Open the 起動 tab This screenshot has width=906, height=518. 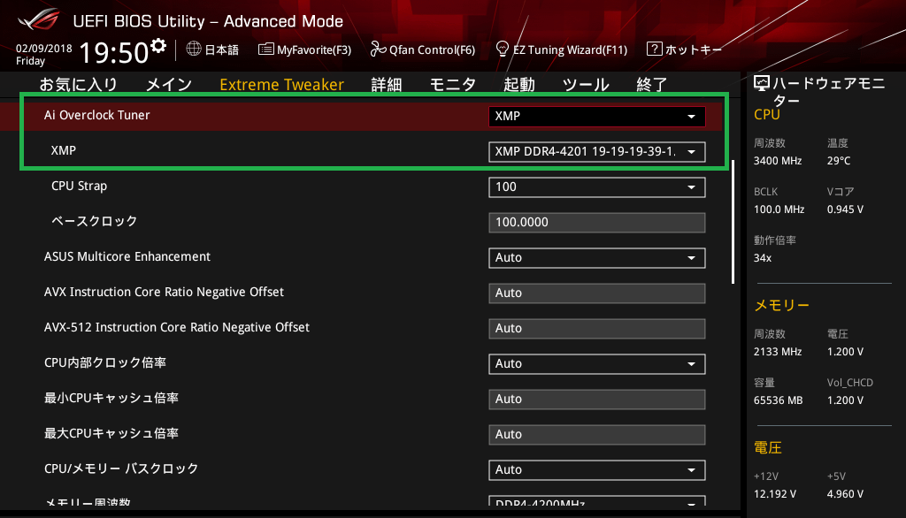coord(518,84)
